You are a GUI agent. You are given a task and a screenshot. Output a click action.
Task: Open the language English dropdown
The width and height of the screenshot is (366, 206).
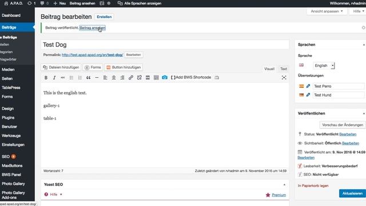click(324, 66)
